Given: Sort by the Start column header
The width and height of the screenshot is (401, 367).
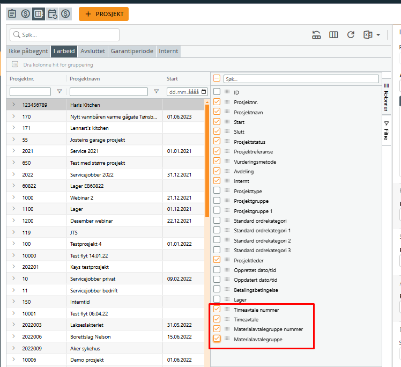Looking at the screenshot, I should tap(172, 79).
